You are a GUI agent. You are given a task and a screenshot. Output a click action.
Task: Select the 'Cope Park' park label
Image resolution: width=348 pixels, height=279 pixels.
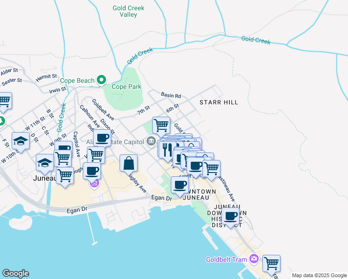pos(126,86)
